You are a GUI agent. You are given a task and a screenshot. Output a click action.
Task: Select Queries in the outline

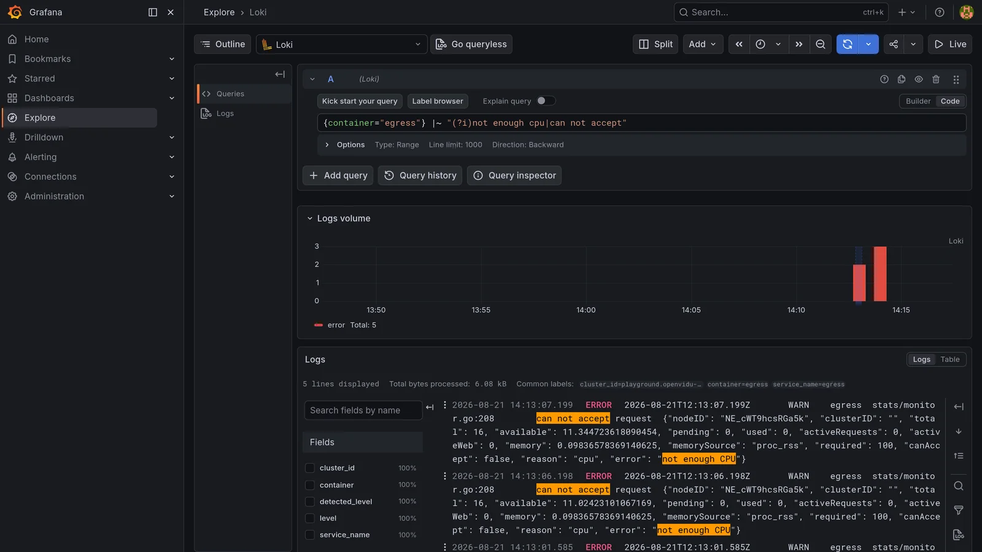click(244, 94)
